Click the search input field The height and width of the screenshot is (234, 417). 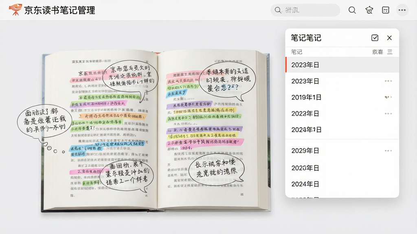point(305,10)
